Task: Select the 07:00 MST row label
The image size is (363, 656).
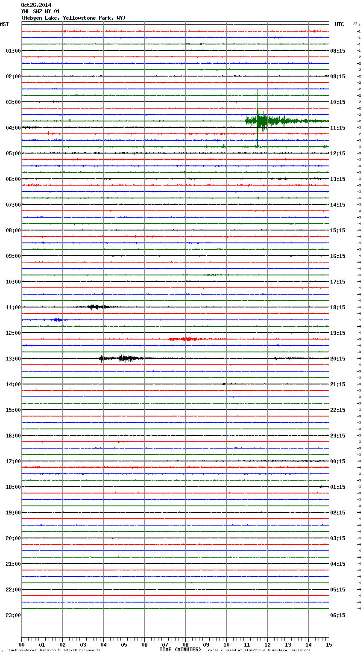Action: 13,205
